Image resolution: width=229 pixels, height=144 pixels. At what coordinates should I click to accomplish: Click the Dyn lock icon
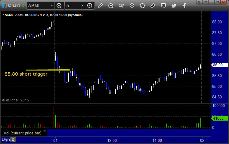coord(13,140)
